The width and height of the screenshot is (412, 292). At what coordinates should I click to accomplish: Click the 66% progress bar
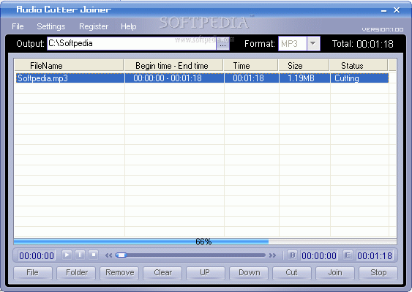pyautogui.click(x=205, y=242)
